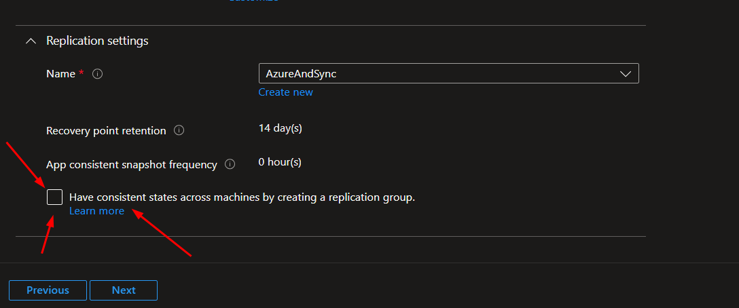Screen dimensions: 739x308
Task: Collapse the Replication settings section
Action: click(x=31, y=41)
